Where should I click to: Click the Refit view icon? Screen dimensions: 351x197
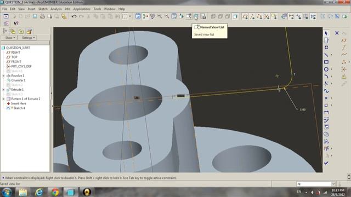(174, 16)
